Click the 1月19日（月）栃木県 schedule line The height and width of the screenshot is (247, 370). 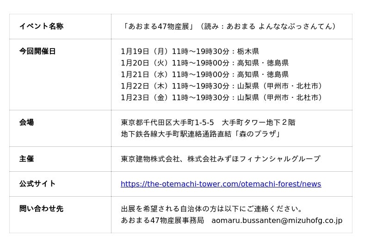click(190, 51)
